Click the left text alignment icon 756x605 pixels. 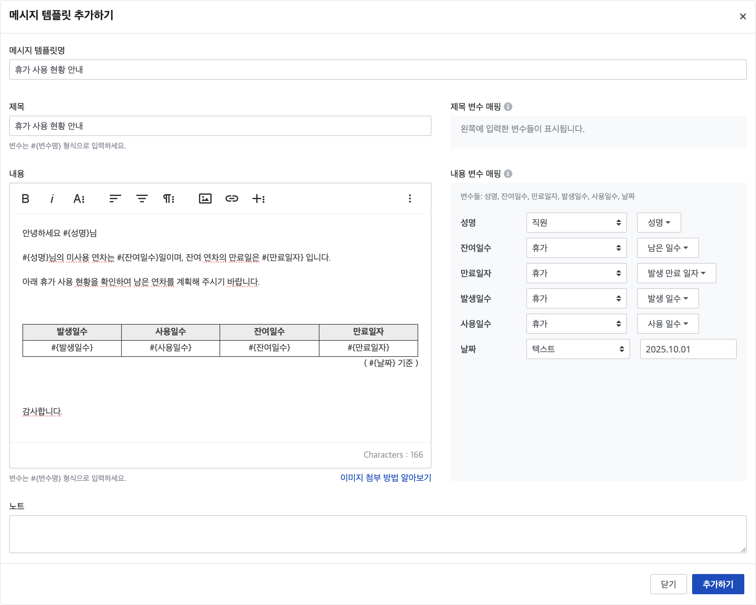pyautogui.click(x=115, y=199)
